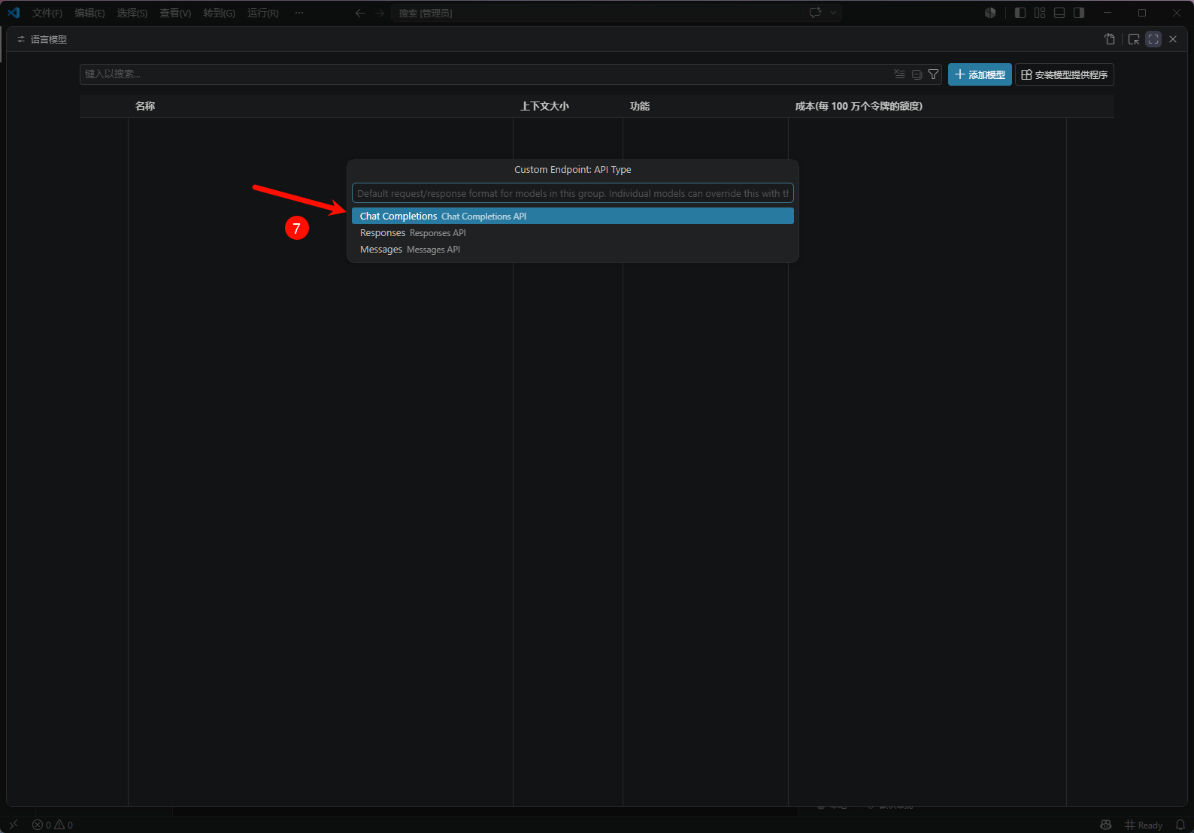Pick the Messages API option

coord(572,250)
